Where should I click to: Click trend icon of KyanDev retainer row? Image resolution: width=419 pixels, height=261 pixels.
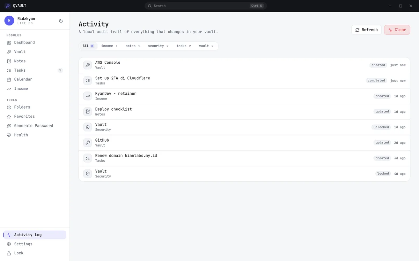point(88,96)
